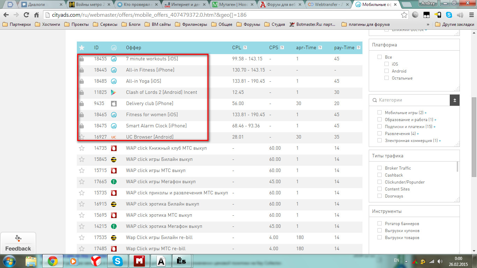Reload the page in browser toolbar
The width and height of the screenshot is (477, 268).
[26, 15]
